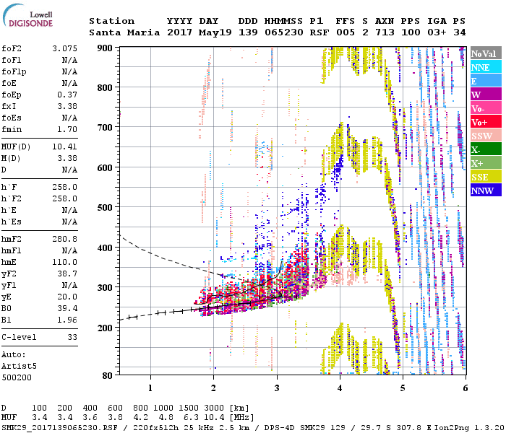This screenshot has height=433, width=506.
Task: Select the date May19 in header
Action: pos(215,32)
